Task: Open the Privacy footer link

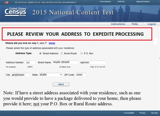Action: 143,113
